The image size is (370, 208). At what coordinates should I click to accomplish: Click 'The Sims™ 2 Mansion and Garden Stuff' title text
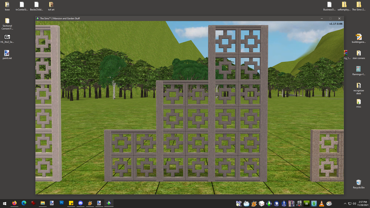tap(60, 18)
